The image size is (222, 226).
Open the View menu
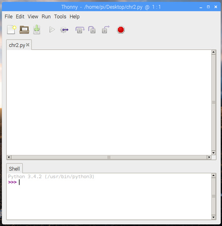tap(33, 16)
